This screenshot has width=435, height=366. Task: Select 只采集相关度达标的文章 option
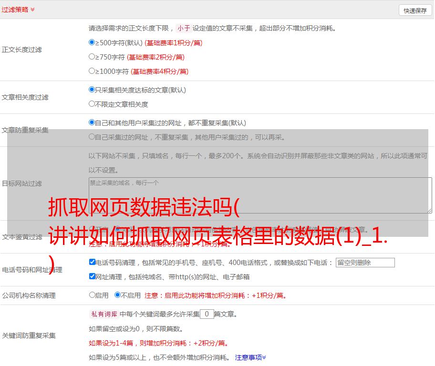click(x=92, y=90)
